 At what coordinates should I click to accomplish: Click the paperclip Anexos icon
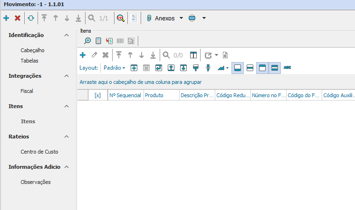tap(148, 18)
